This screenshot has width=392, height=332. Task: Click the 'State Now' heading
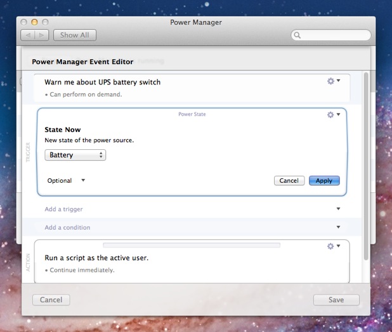tap(63, 129)
